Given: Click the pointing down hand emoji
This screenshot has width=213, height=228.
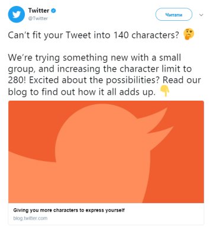Looking at the screenshot, I should click(x=164, y=91).
